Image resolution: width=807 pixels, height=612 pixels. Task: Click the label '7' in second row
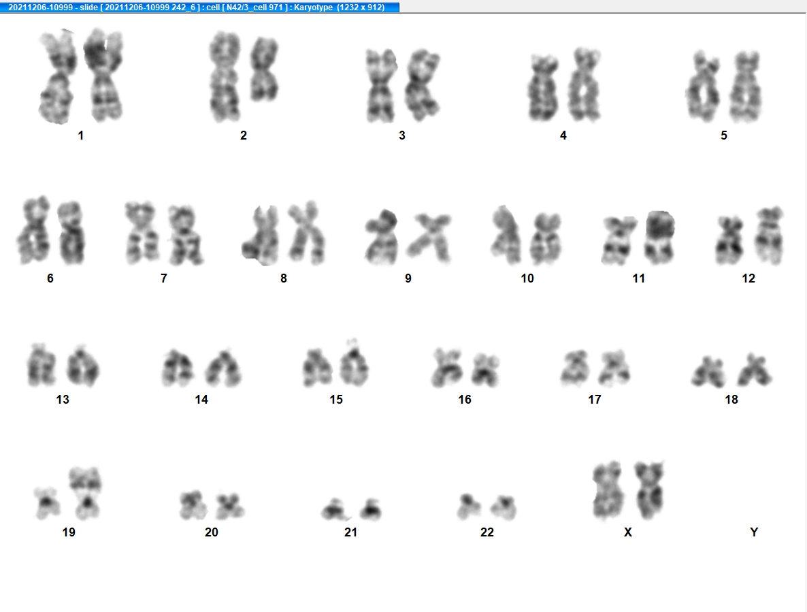click(x=164, y=278)
